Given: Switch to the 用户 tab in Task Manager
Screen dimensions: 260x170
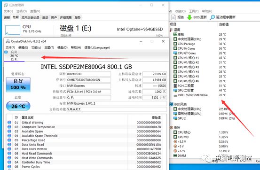Looking at the screenshot, I should click(54, 17).
